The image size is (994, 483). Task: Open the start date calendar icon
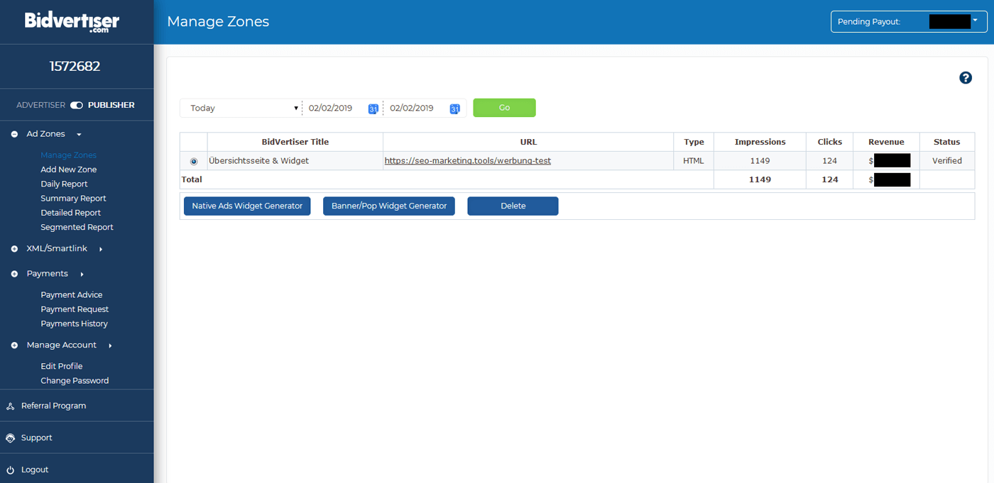point(373,109)
